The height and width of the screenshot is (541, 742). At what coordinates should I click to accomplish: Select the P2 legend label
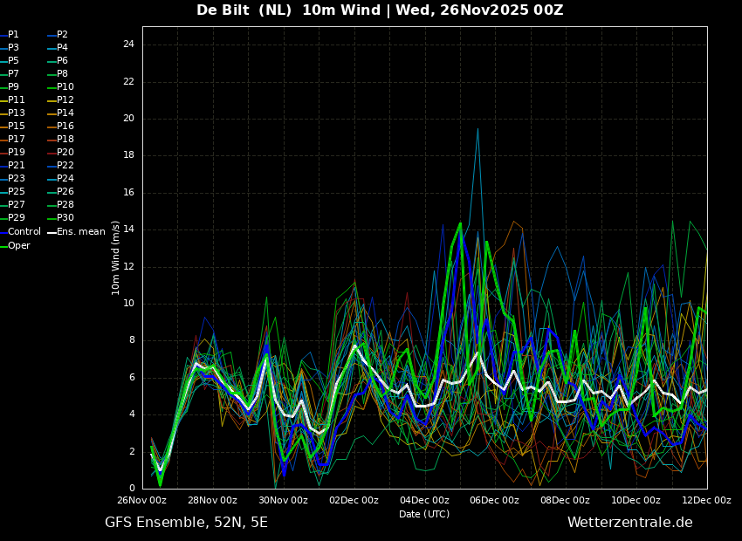[58, 35]
